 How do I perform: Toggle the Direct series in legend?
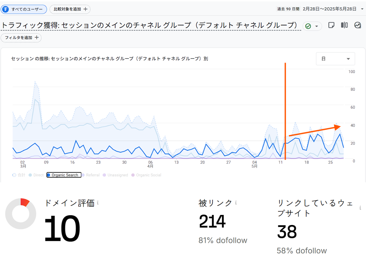coord(36,175)
